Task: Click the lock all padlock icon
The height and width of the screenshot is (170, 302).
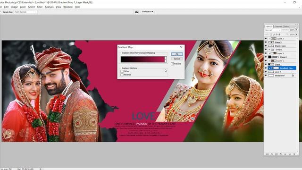Action: 279,34
